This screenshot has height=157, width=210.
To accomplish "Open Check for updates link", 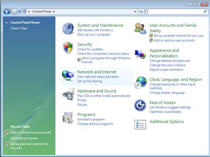I will (x=90, y=49).
